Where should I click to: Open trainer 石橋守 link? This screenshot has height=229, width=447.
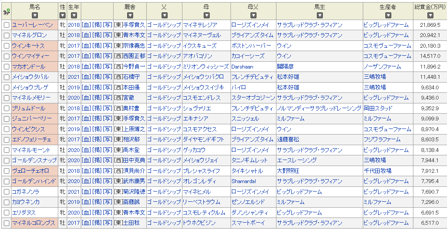[x=131, y=77]
